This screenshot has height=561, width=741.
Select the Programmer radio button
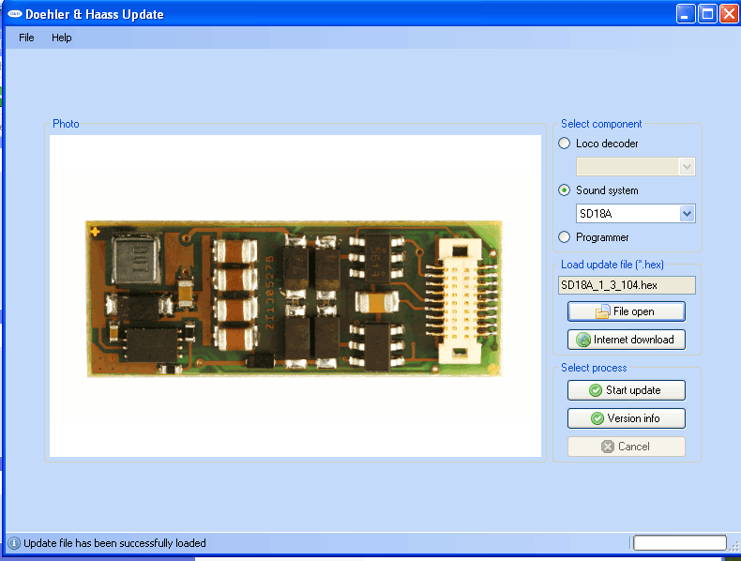click(565, 236)
